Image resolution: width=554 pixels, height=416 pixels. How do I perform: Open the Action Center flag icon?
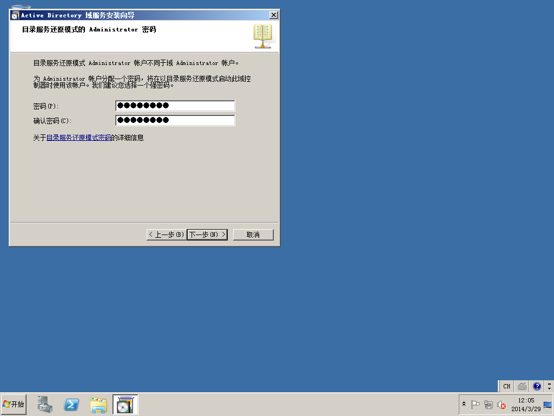pos(475,404)
